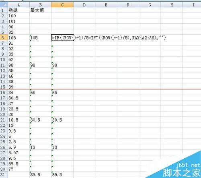Click cell A24 with value 6
This screenshot has width=201, height=178.
click(19, 136)
